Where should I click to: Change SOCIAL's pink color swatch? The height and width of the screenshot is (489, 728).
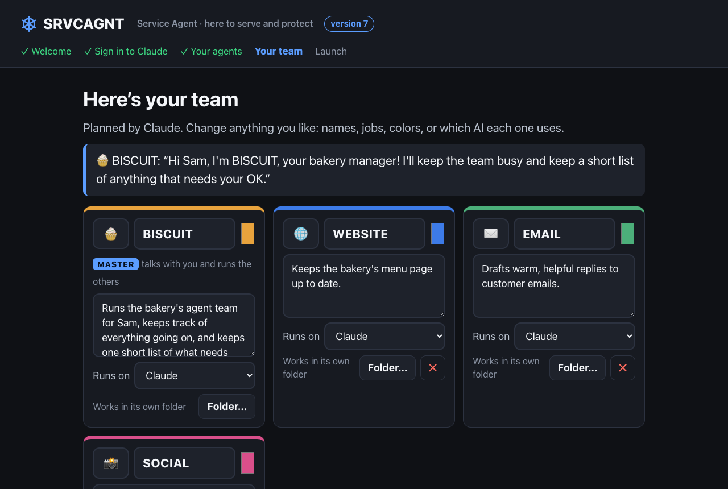(x=247, y=463)
